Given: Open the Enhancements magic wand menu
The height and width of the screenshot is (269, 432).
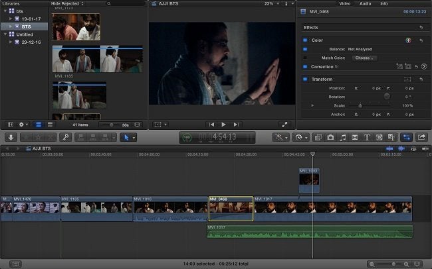Looking at the screenshot, I should [280, 137].
